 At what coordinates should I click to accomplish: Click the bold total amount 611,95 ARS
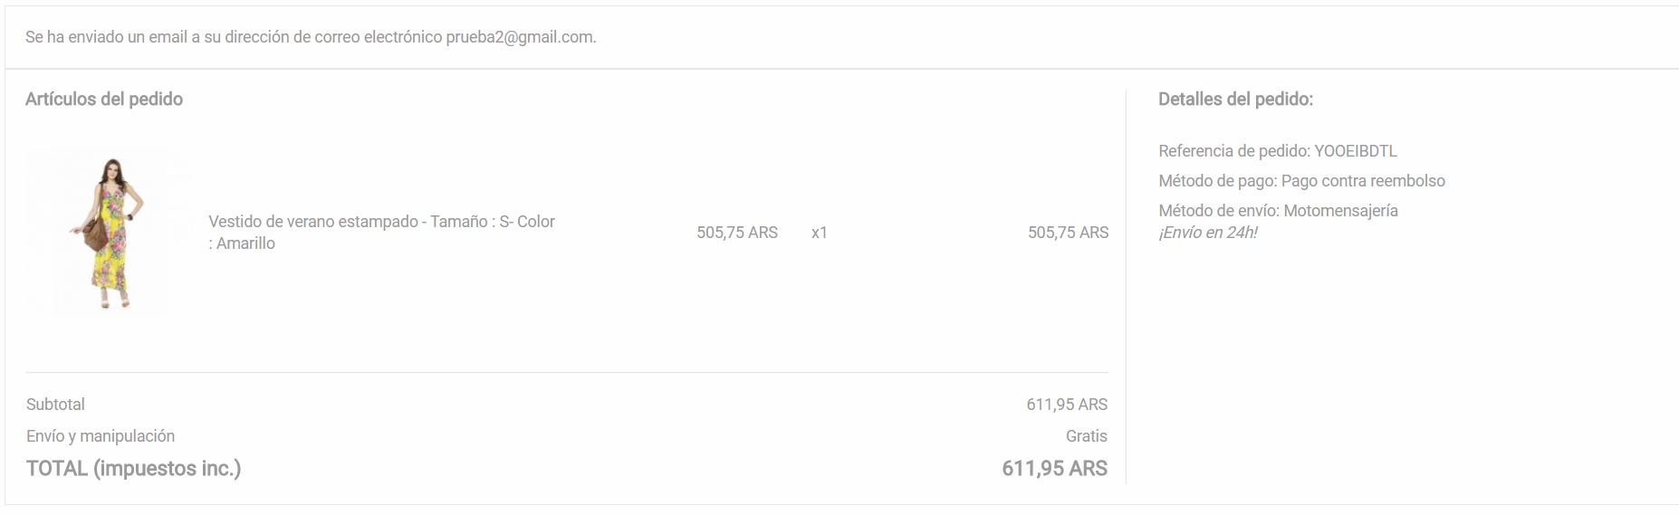coord(1054,469)
